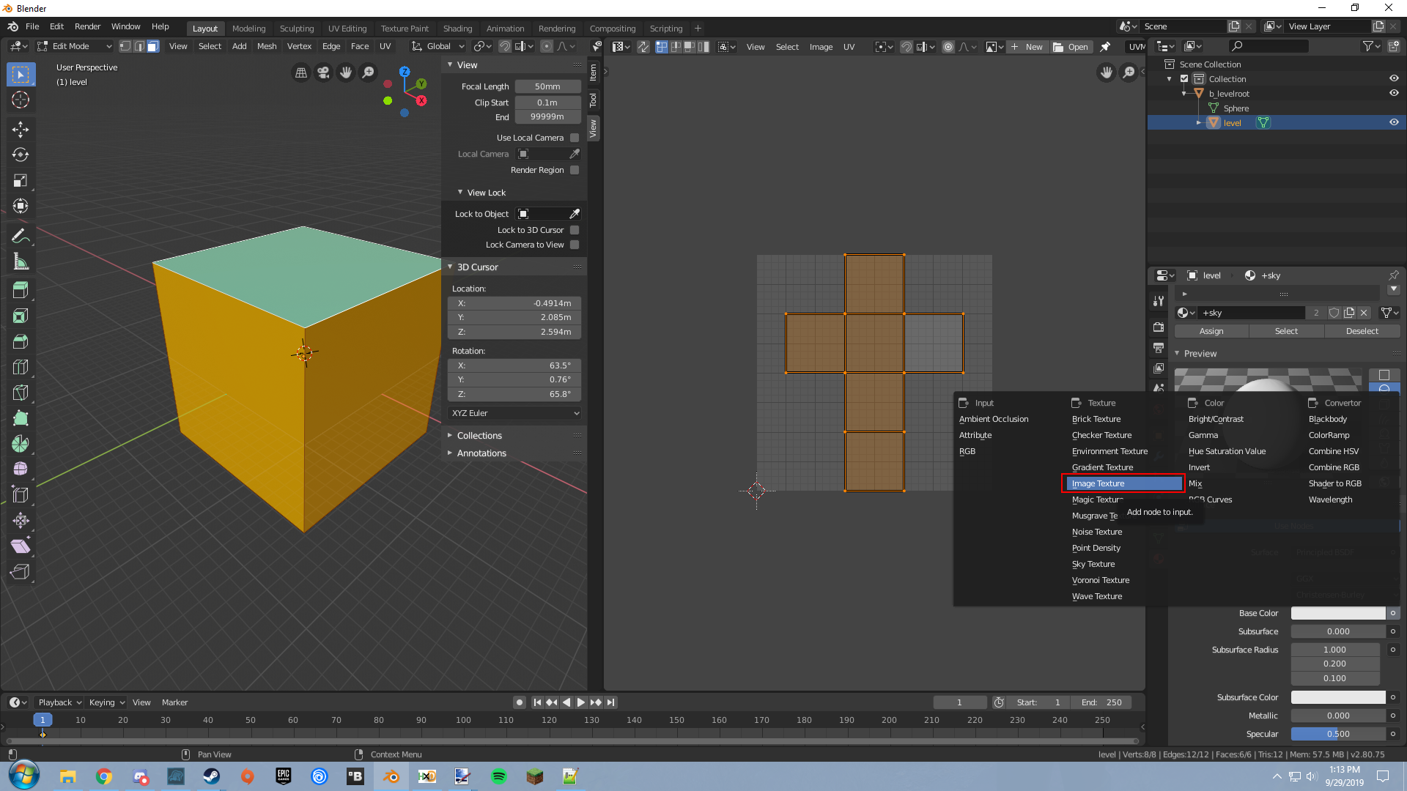Click the Assign material button
Viewport: 1407px width, 791px height.
pos(1211,331)
